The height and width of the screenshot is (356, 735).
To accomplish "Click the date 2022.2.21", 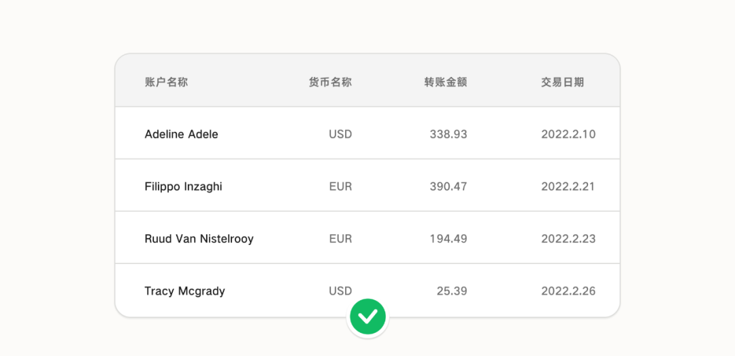I will [568, 187].
